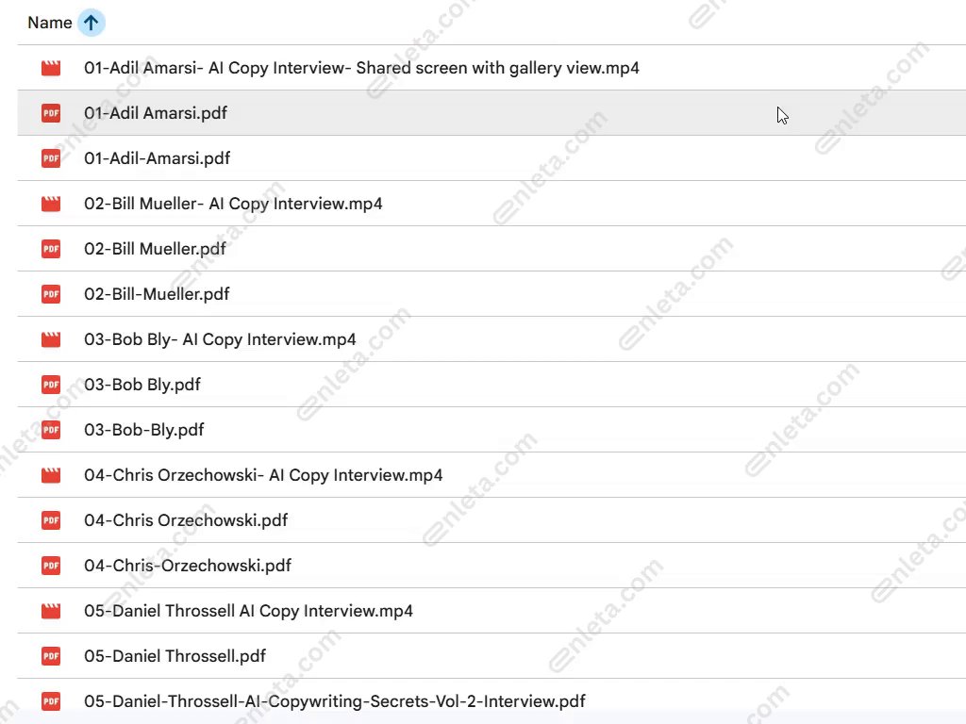
Task: Toggle sort direction arrow next to Name
Action: [x=92, y=23]
